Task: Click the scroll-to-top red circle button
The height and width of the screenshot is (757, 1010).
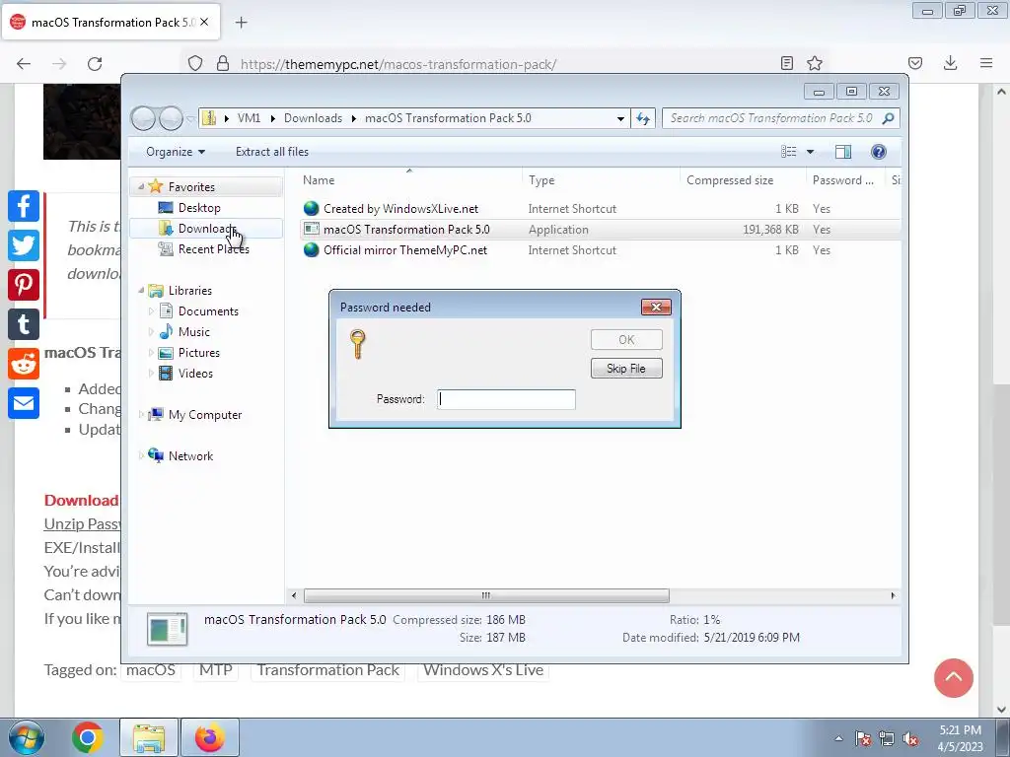Action: (x=954, y=678)
